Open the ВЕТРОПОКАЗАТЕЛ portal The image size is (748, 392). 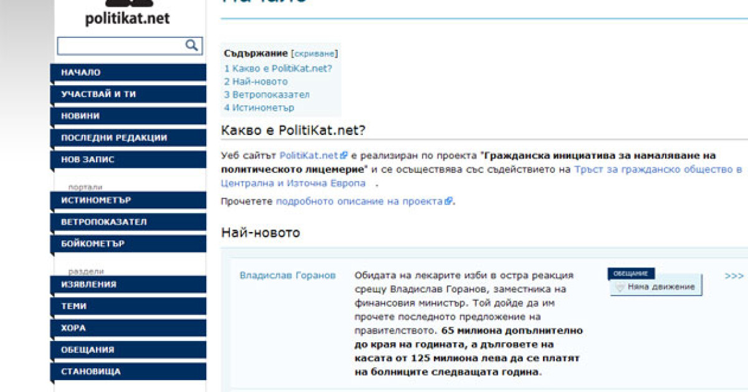[128, 222]
